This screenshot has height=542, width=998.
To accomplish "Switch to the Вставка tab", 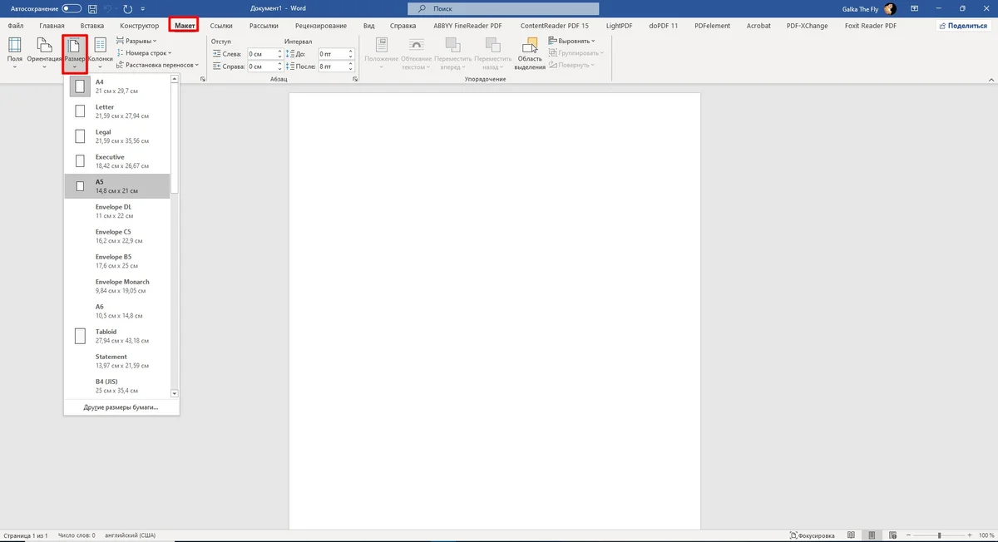I will (92, 26).
